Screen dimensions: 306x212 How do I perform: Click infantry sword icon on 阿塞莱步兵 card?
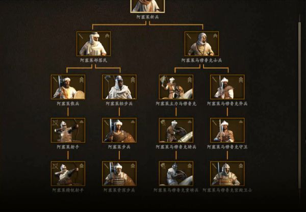107,123
